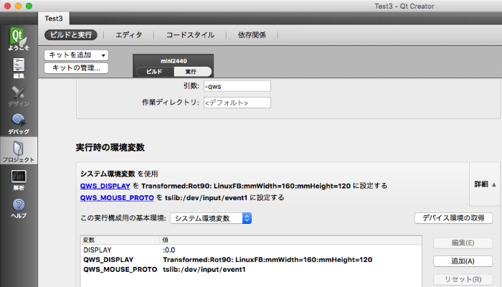Click the :0.0 value cell
The height and width of the screenshot is (287, 502).
click(169, 250)
